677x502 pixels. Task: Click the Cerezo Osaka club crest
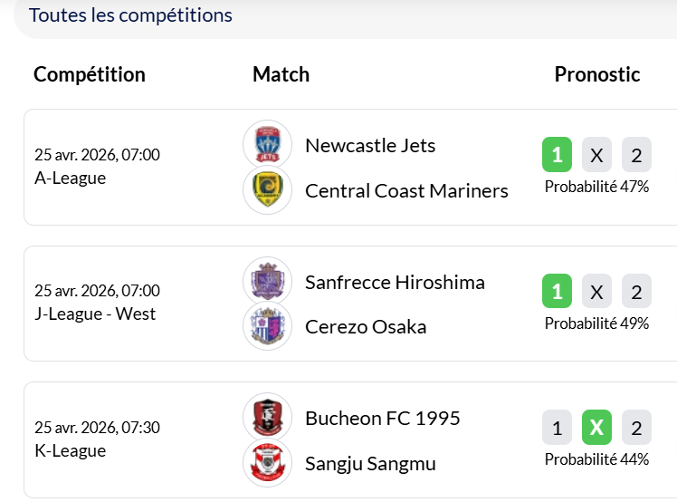tap(267, 326)
